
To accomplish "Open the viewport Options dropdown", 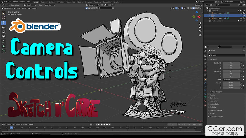I will tap(198, 5).
